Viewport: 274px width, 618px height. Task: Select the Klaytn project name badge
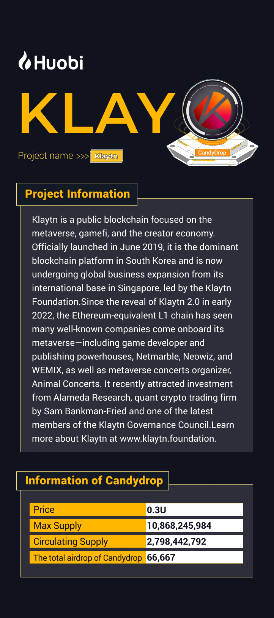coord(106,156)
